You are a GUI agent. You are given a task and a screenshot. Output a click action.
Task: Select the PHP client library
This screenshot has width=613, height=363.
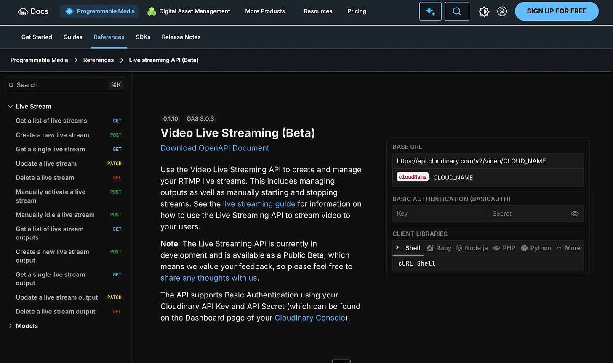504,248
